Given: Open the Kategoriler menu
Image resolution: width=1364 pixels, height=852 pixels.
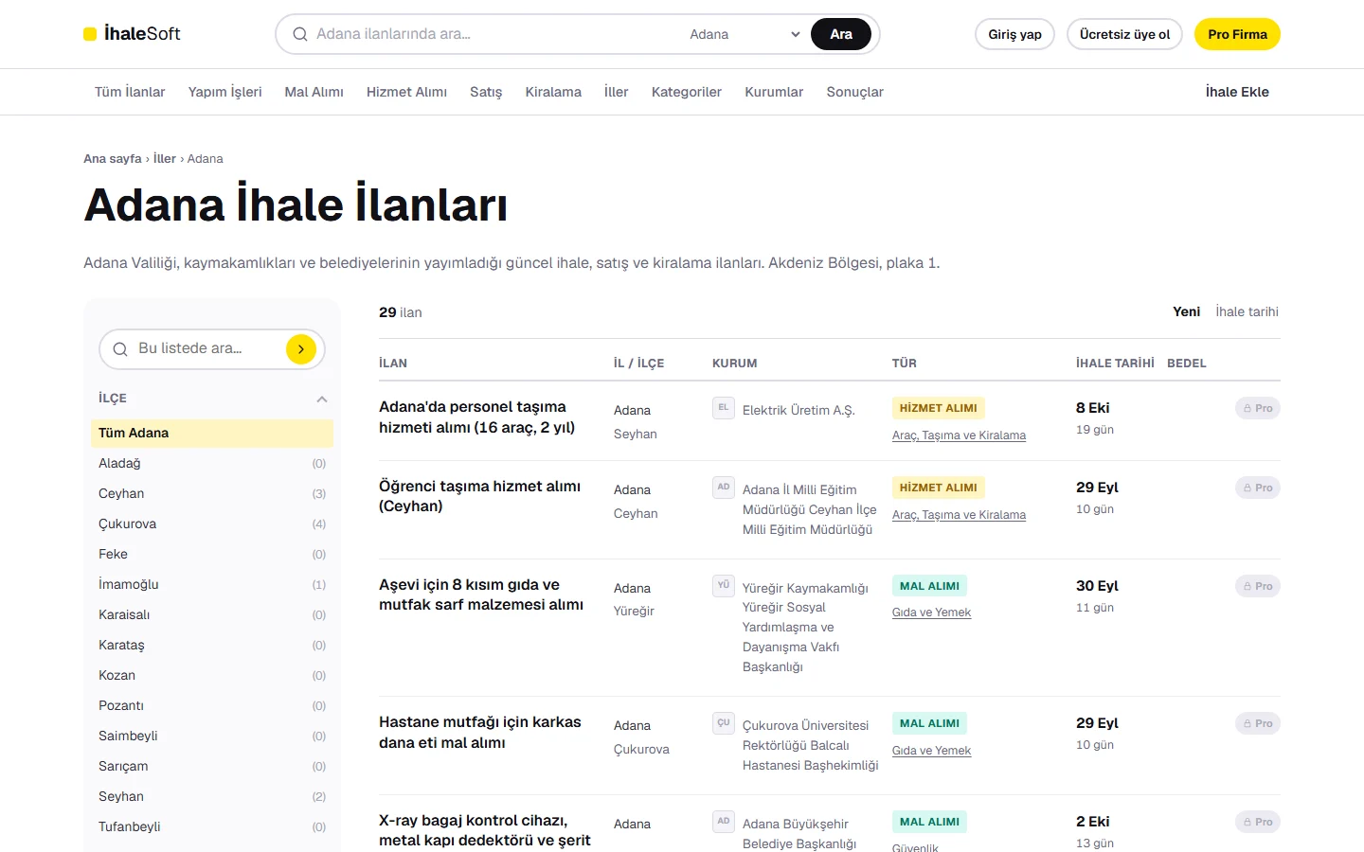Looking at the screenshot, I should pos(686,92).
